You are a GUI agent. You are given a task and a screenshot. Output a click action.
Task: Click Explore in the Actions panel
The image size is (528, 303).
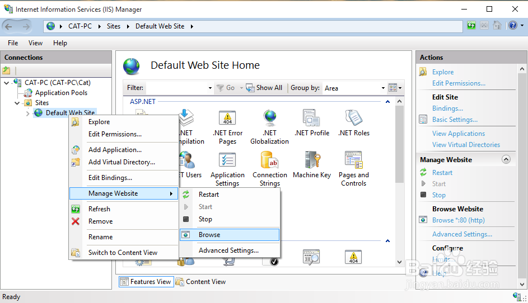pyautogui.click(x=443, y=72)
